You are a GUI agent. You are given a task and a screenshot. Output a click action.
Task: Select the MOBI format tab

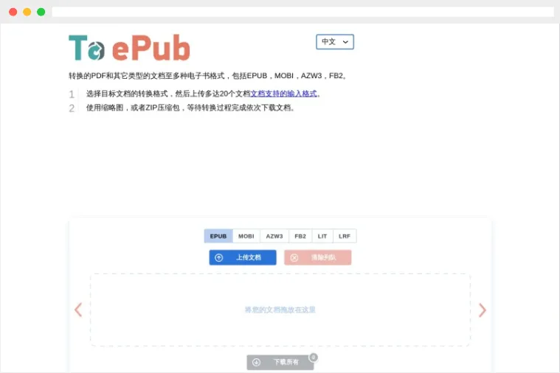tap(246, 236)
